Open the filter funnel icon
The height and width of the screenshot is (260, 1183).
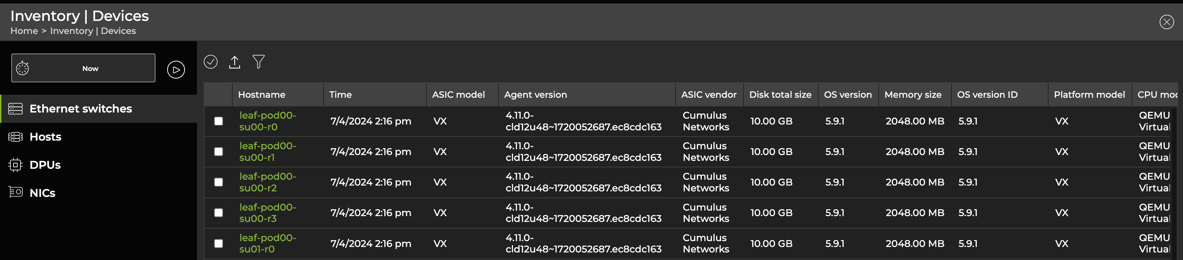(259, 61)
